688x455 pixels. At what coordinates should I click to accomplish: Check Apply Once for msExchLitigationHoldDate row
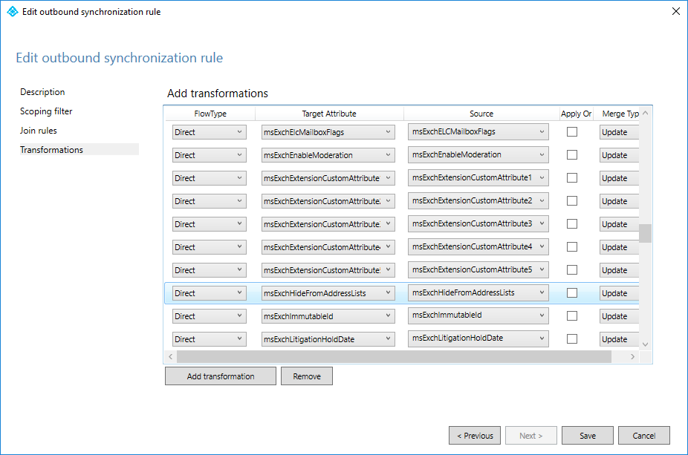572,339
